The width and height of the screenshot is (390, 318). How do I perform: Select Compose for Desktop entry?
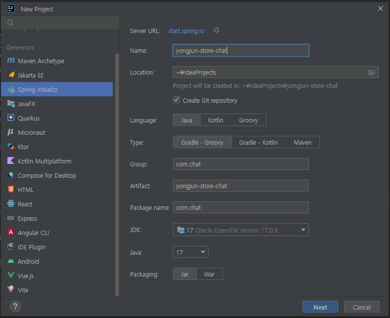(x=57, y=176)
